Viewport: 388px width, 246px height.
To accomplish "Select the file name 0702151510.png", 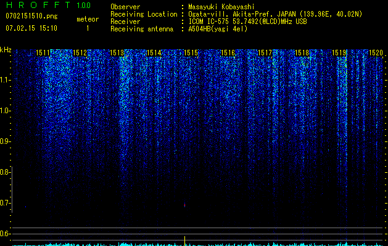I will click(x=31, y=16).
